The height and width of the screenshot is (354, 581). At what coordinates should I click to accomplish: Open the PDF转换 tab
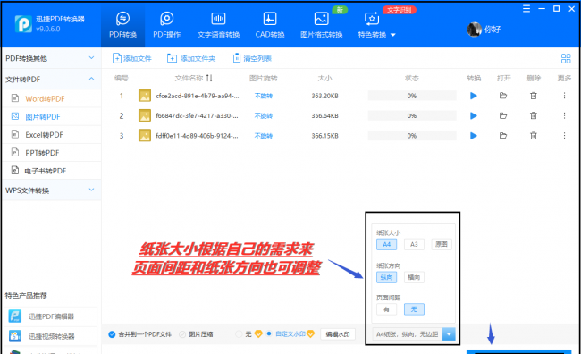click(x=122, y=25)
